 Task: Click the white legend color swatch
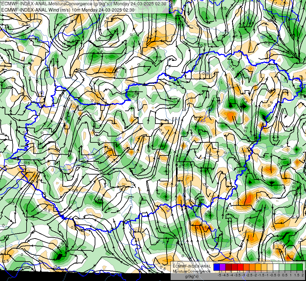[x=276, y=267]
